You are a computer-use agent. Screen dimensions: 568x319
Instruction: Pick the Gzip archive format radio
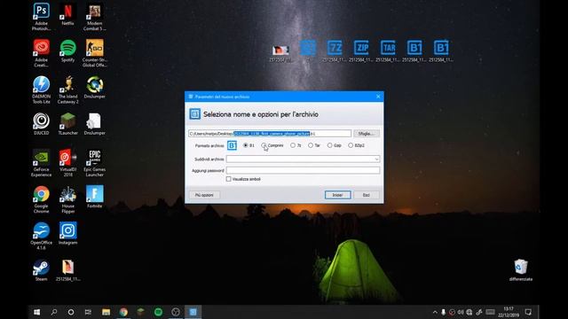click(329, 145)
